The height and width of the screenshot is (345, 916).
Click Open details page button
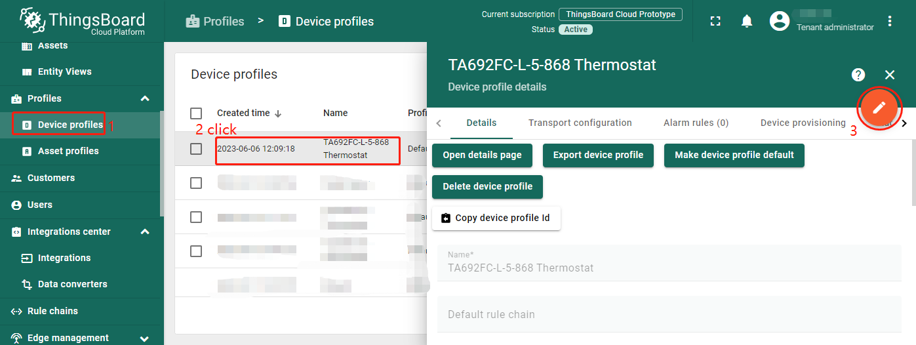pos(482,155)
